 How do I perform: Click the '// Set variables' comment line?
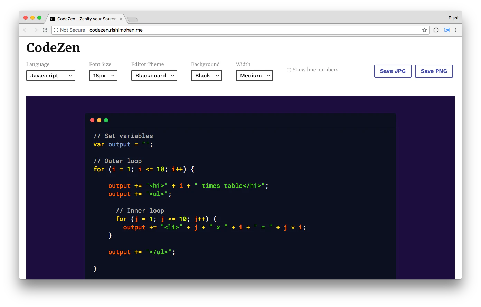pos(123,136)
